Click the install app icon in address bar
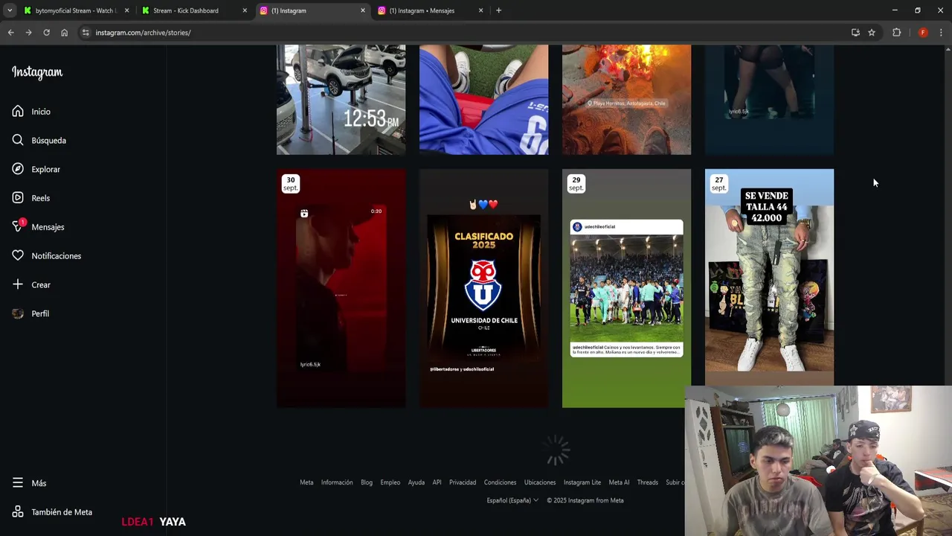Viewport: 952px width, 536px height. (855, 33)
